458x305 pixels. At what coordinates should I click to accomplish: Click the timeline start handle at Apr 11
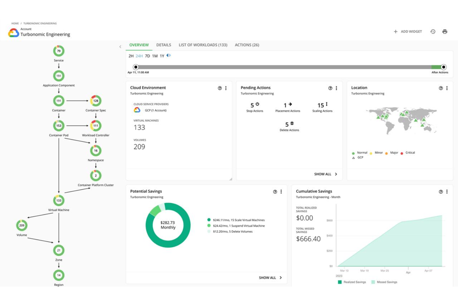[x=136, y=67]
